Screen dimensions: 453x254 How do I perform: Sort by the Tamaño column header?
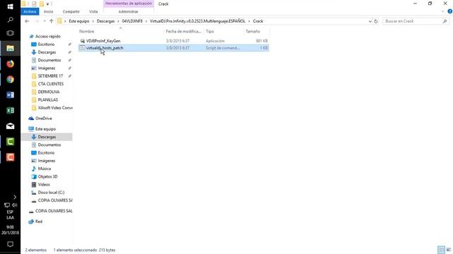pos(253,31)
